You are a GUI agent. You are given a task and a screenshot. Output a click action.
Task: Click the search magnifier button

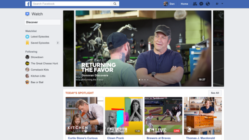(x=115, y=4)
